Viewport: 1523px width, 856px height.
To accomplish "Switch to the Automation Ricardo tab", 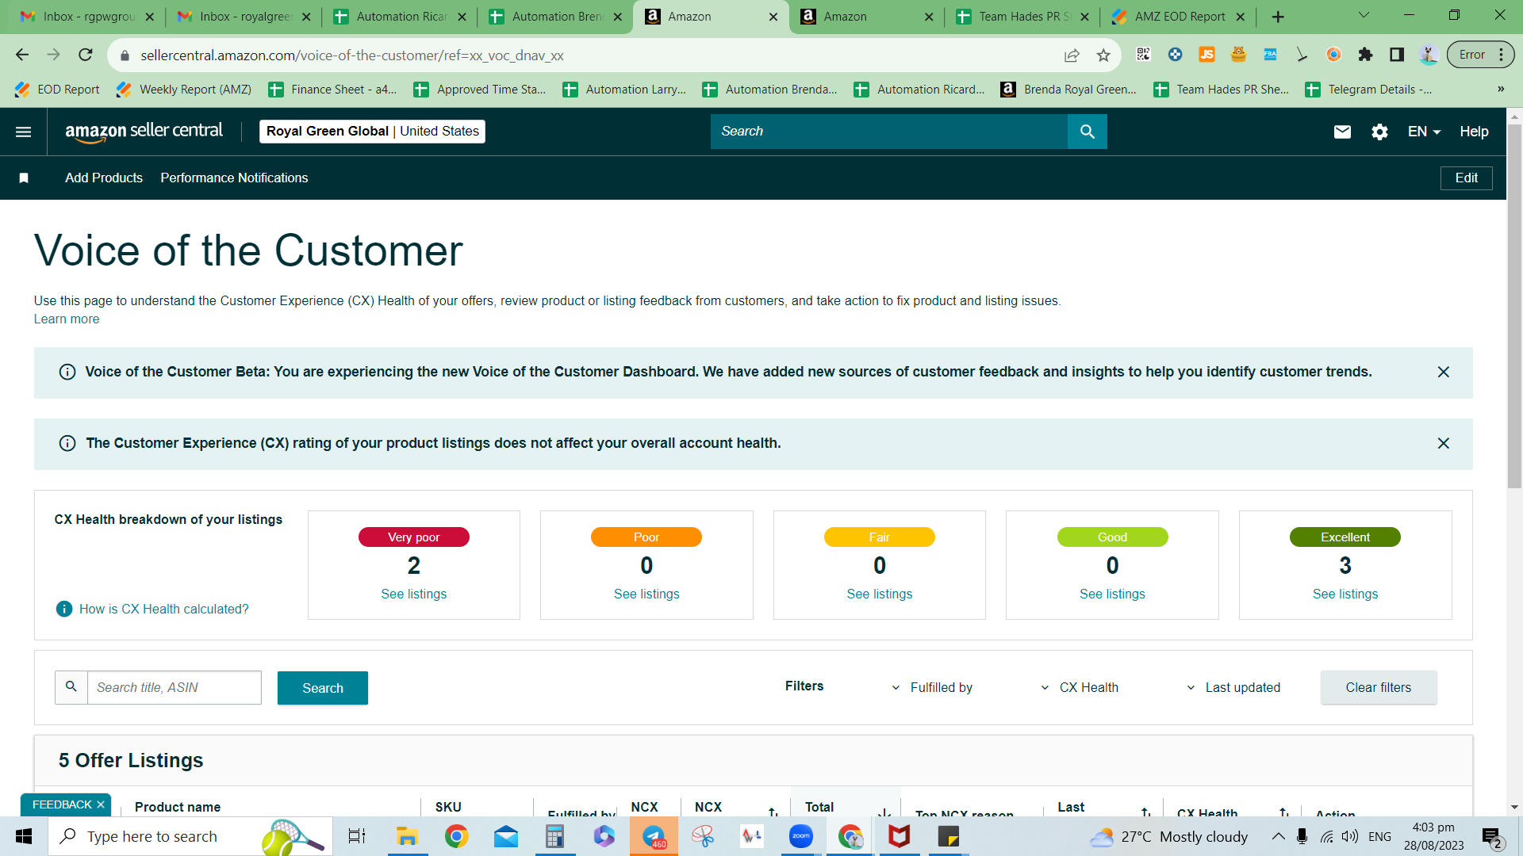I will click(401, 17).
